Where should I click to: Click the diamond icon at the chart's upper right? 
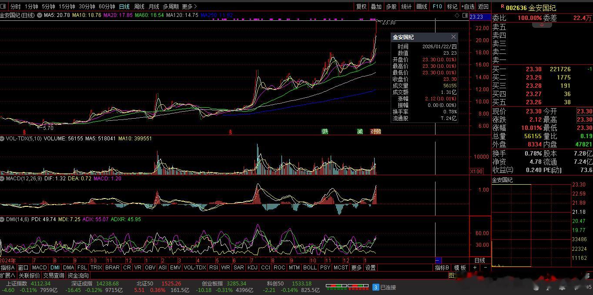click(457, 15)
